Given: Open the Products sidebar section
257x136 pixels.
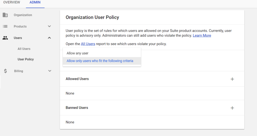Looking at the screenshot, I should point(20,27).
